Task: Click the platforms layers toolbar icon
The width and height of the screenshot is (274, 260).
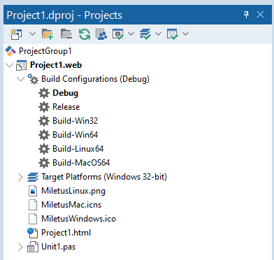Action: click(145, 34)
